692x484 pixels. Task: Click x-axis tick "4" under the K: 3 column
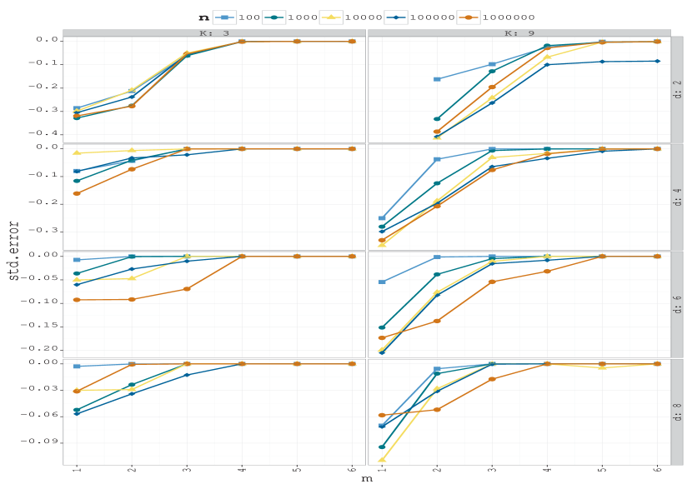point(242,470)
